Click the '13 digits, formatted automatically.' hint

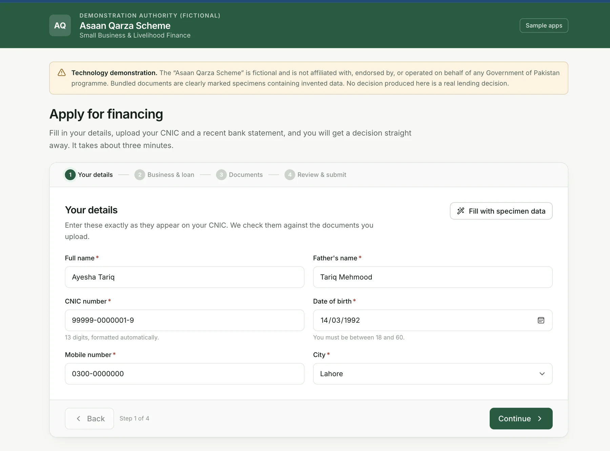(112, 337)
